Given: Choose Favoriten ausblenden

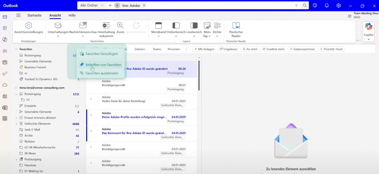Looking at the screenshot, I should (101, 73).
